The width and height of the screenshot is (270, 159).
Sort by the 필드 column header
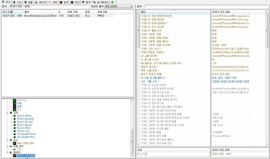[x=175, y=12]
